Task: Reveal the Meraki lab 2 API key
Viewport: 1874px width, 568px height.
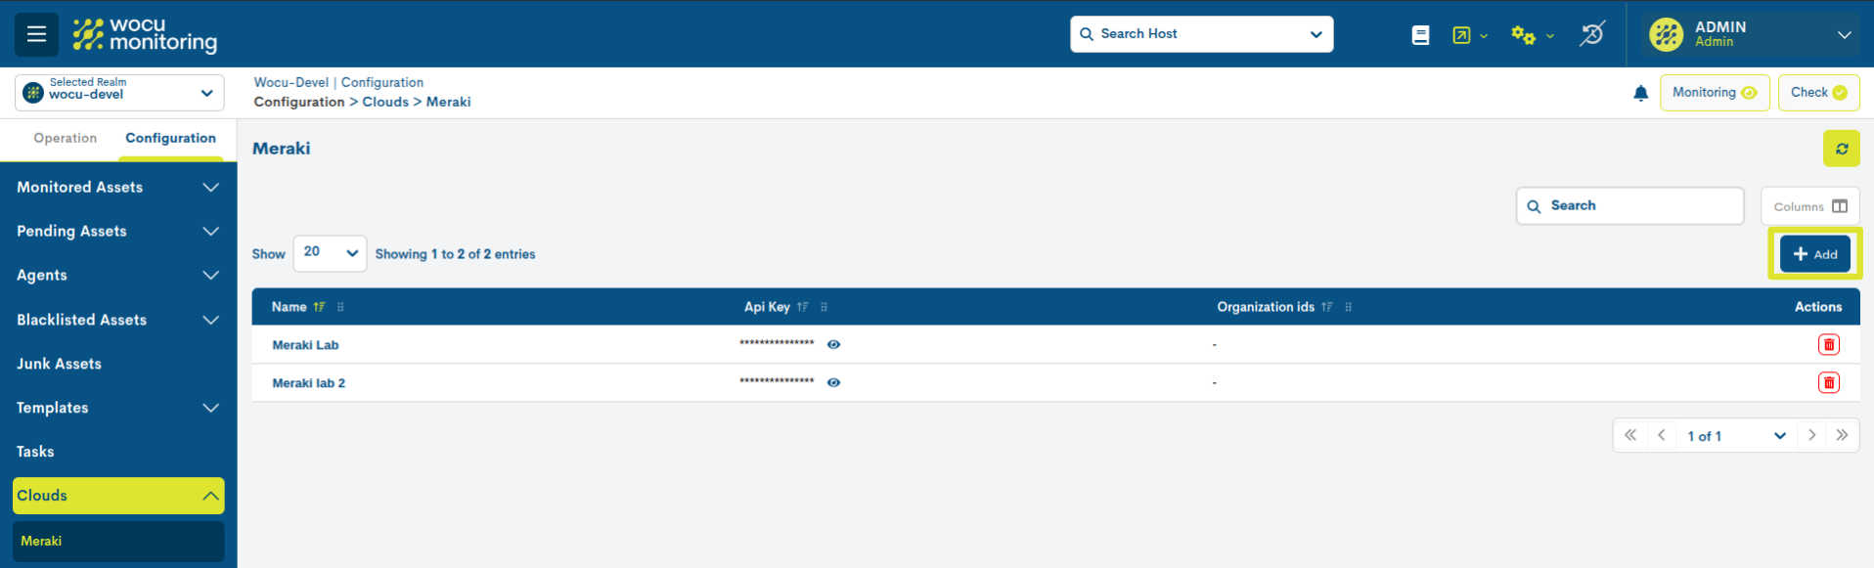Action: coord(833,382)
